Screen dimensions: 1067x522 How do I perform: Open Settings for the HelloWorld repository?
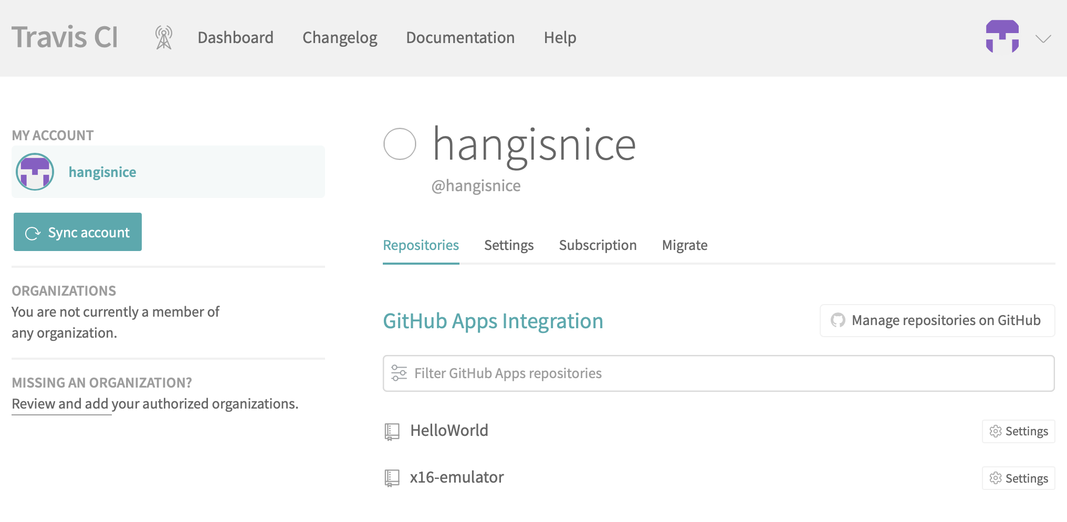pos(1018,431)
